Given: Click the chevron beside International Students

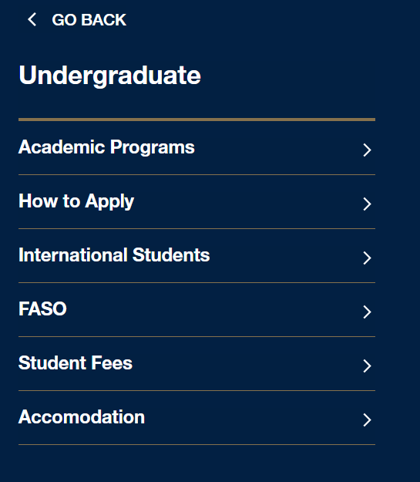Looking at the screenshot, I should click(367, 258).
